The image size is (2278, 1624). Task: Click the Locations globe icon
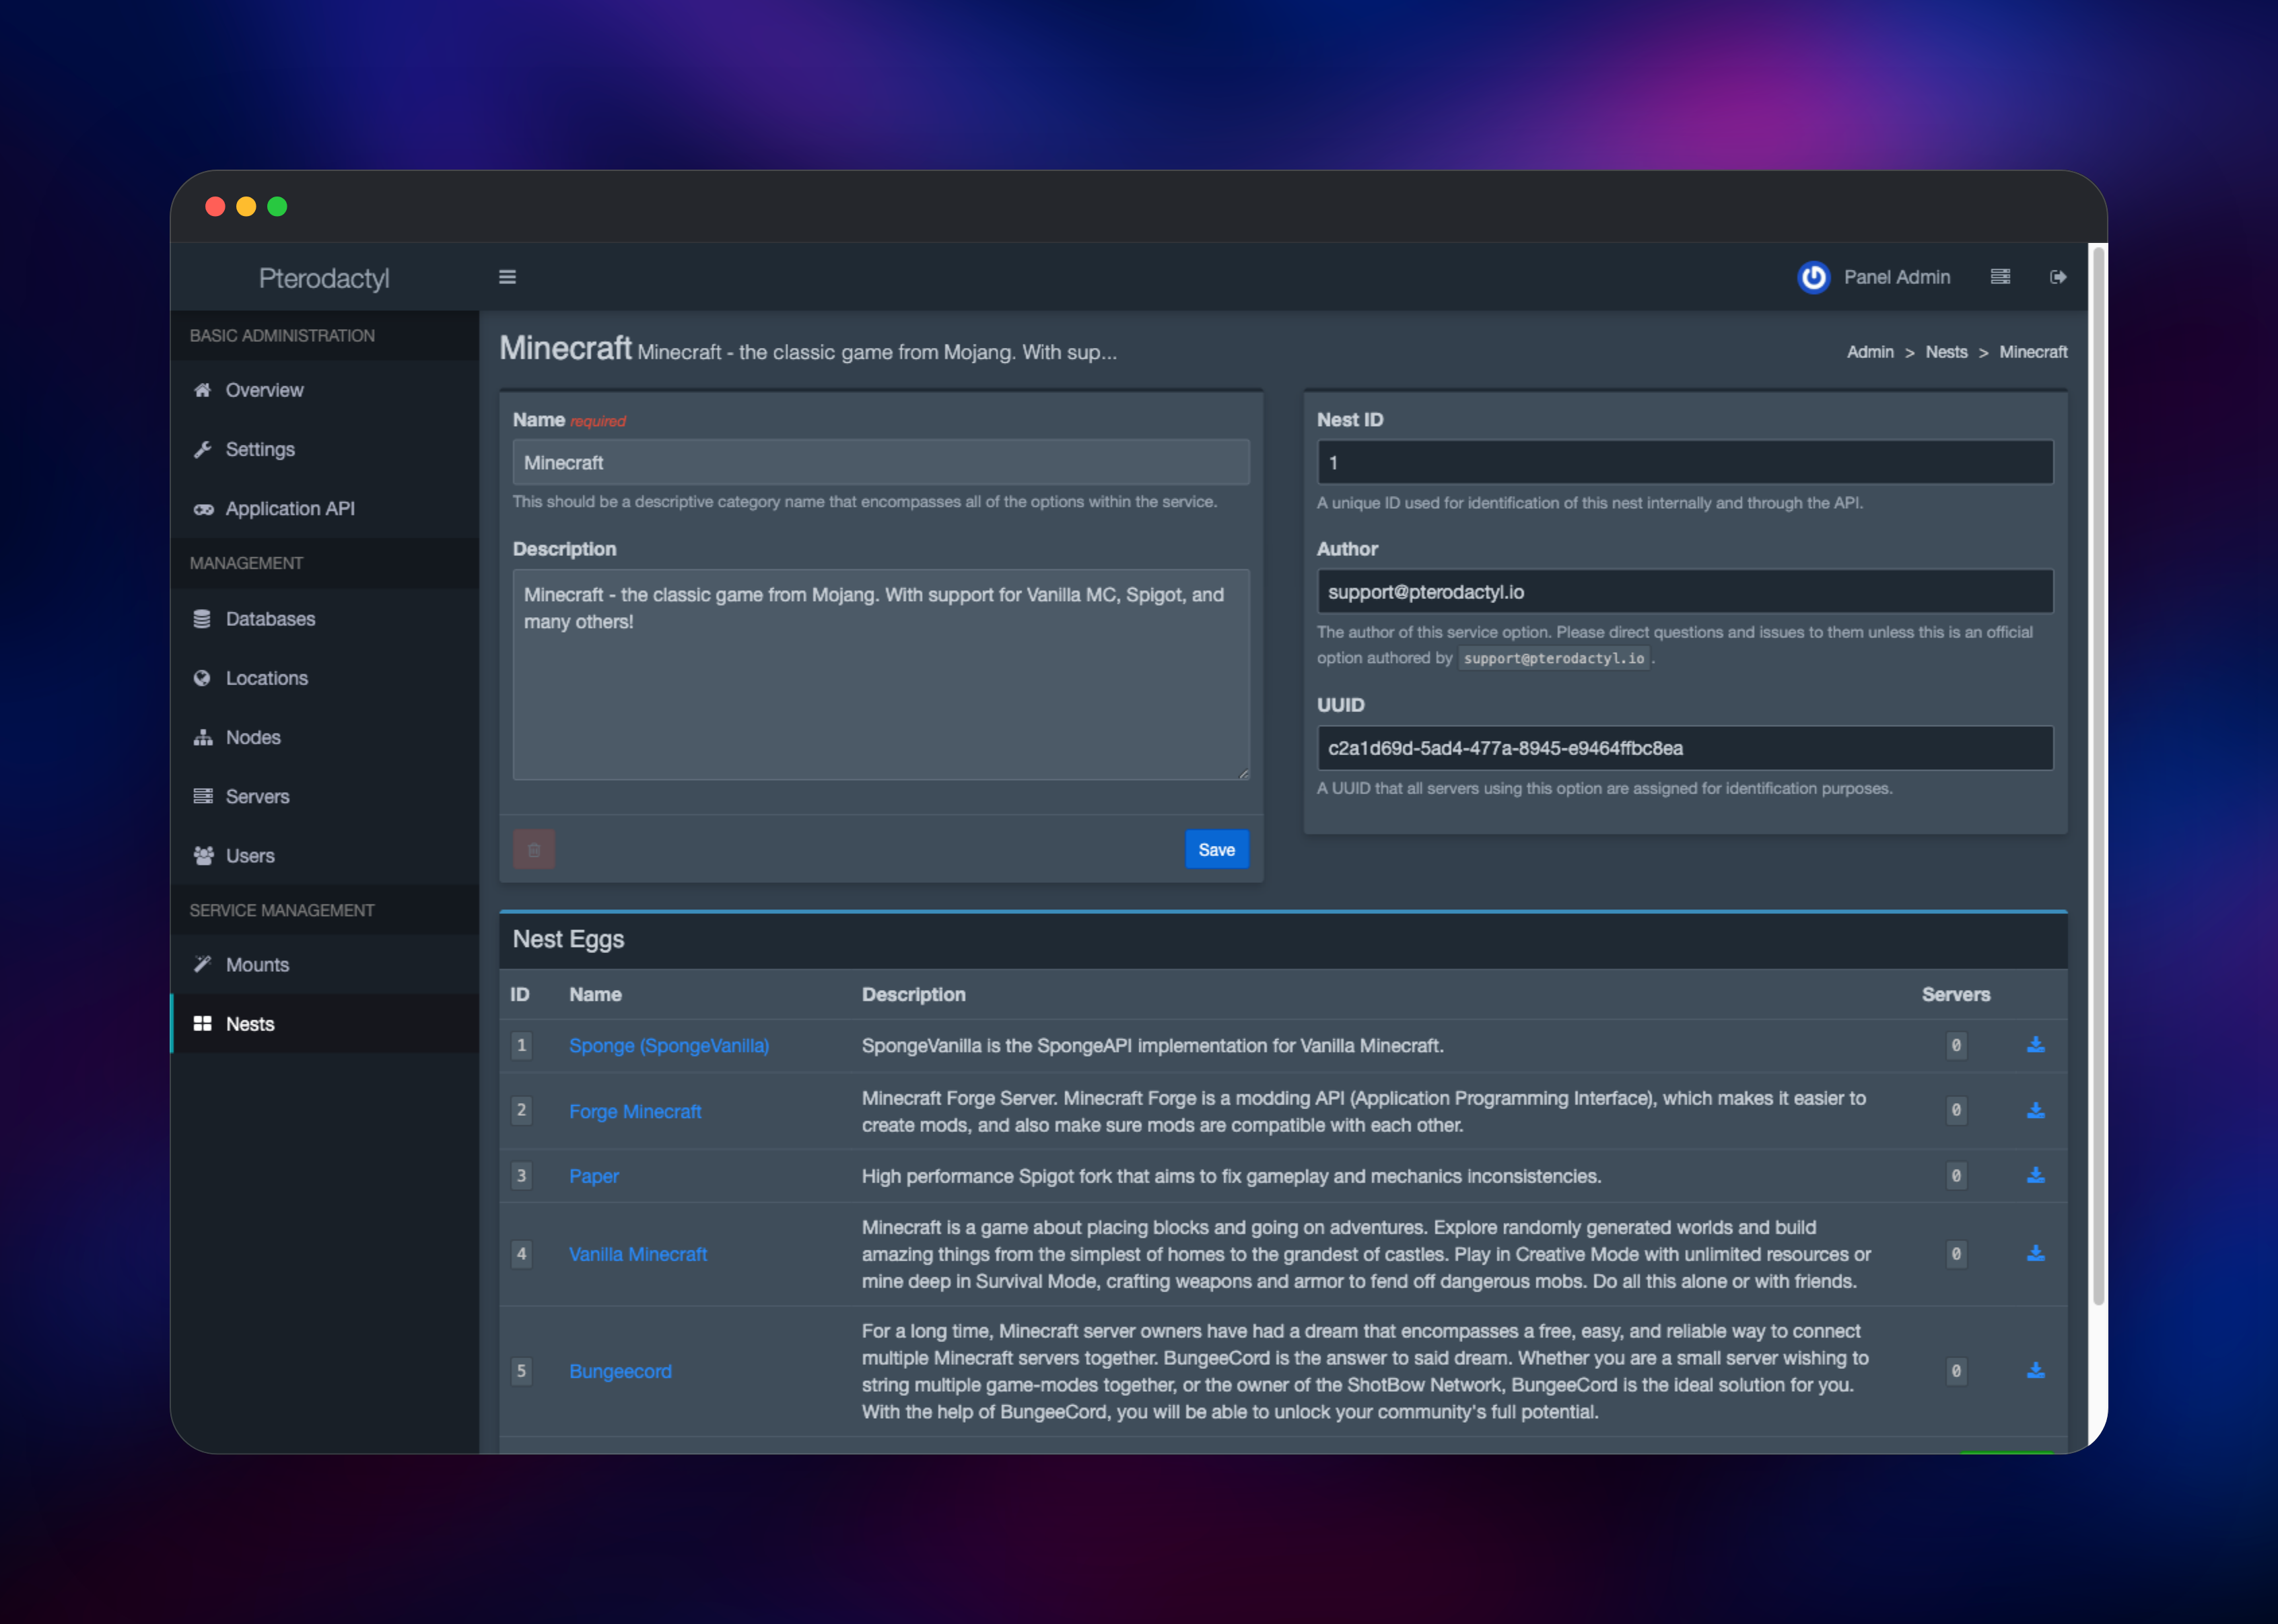pos(202,678)
